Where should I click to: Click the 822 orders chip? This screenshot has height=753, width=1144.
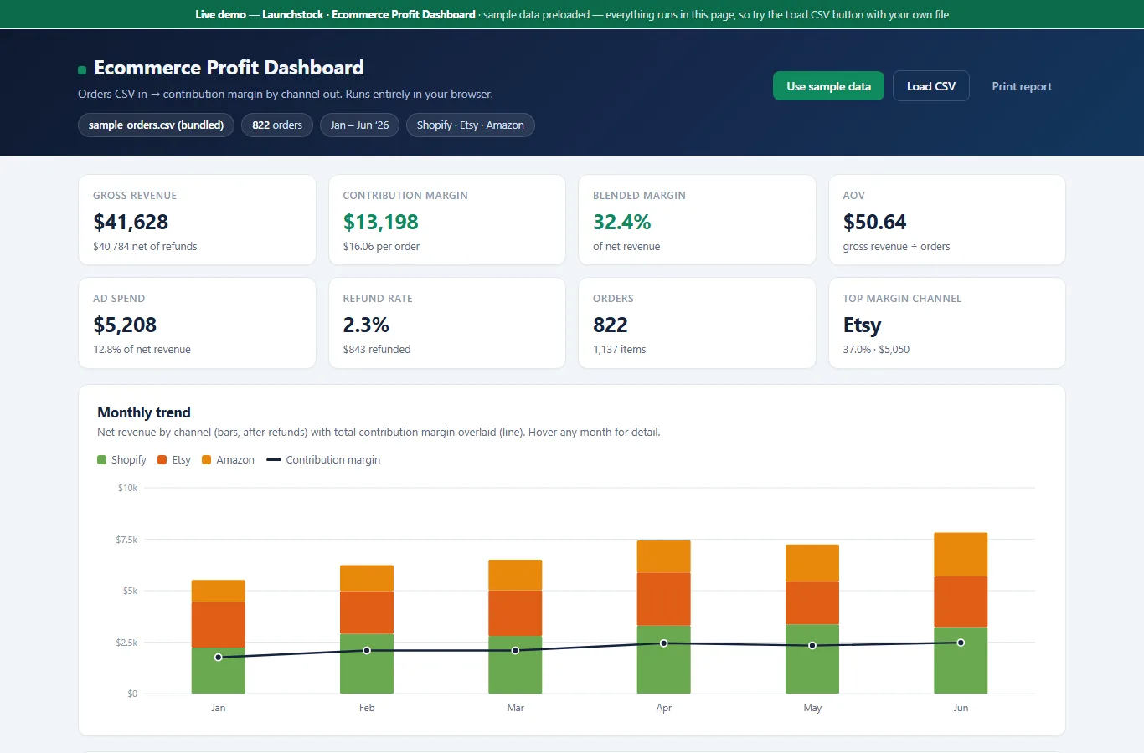click(277, 125)
